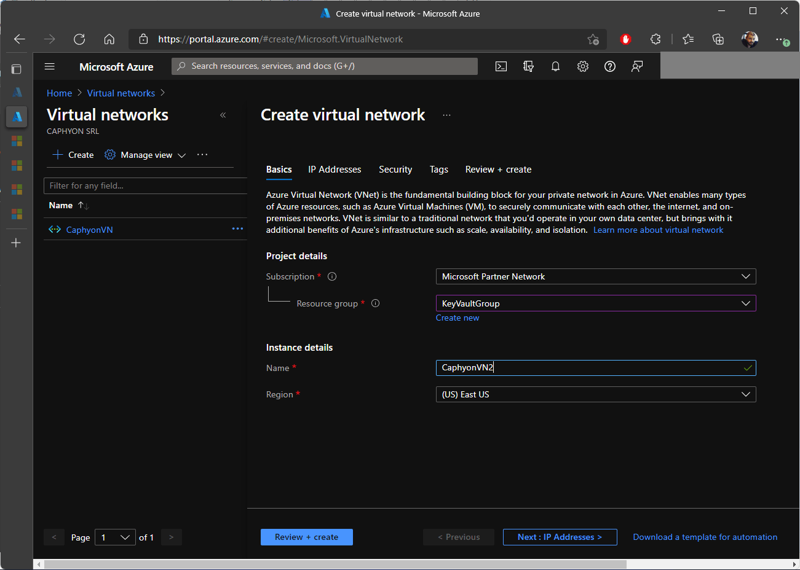
Task: Reload the page with the refresh icon
Action: pyautogui.click(x=79, y=39)
